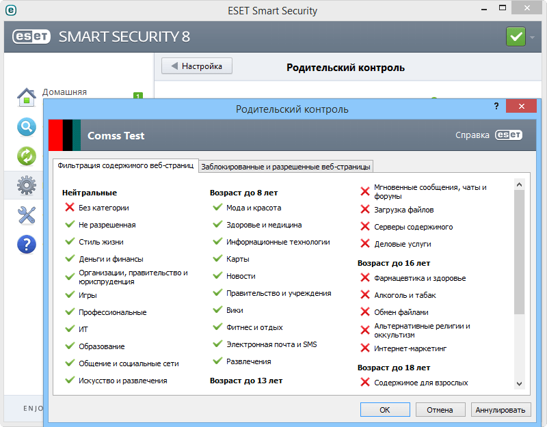The width and height of the screenshot is (547, 427).
Task: Switch to Заблокированные и разрешенные веб-страницы tab
Action: (x=286, y=166)
